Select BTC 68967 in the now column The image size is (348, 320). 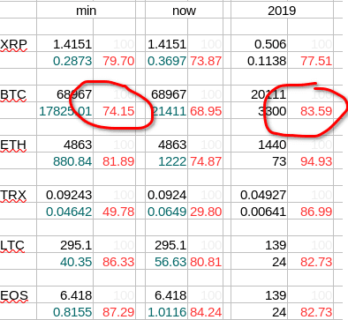click(x=166, y=94)
